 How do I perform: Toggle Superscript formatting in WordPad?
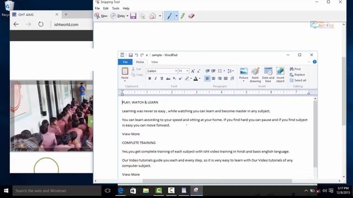click(x=180, y=78)
